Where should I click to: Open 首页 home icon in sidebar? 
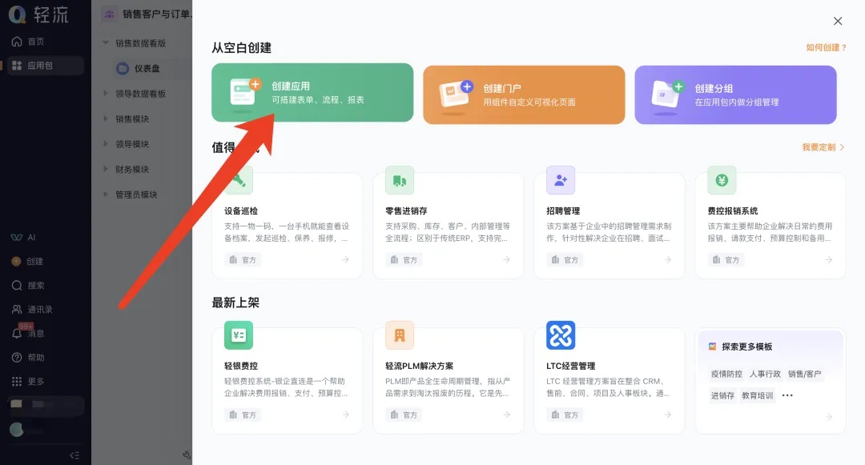tap(17, 42)
